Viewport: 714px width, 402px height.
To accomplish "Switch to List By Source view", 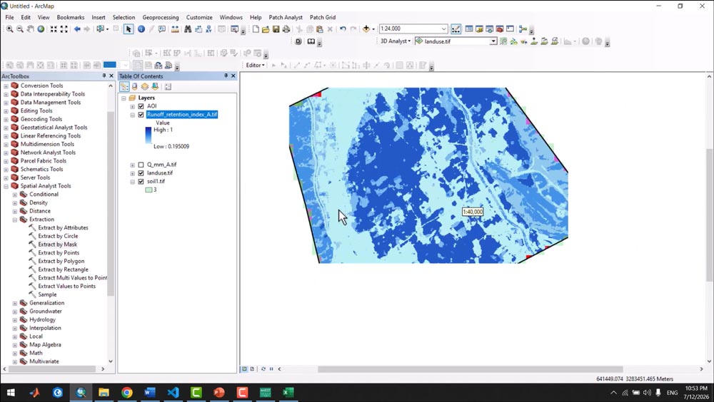I will point(135,86).
